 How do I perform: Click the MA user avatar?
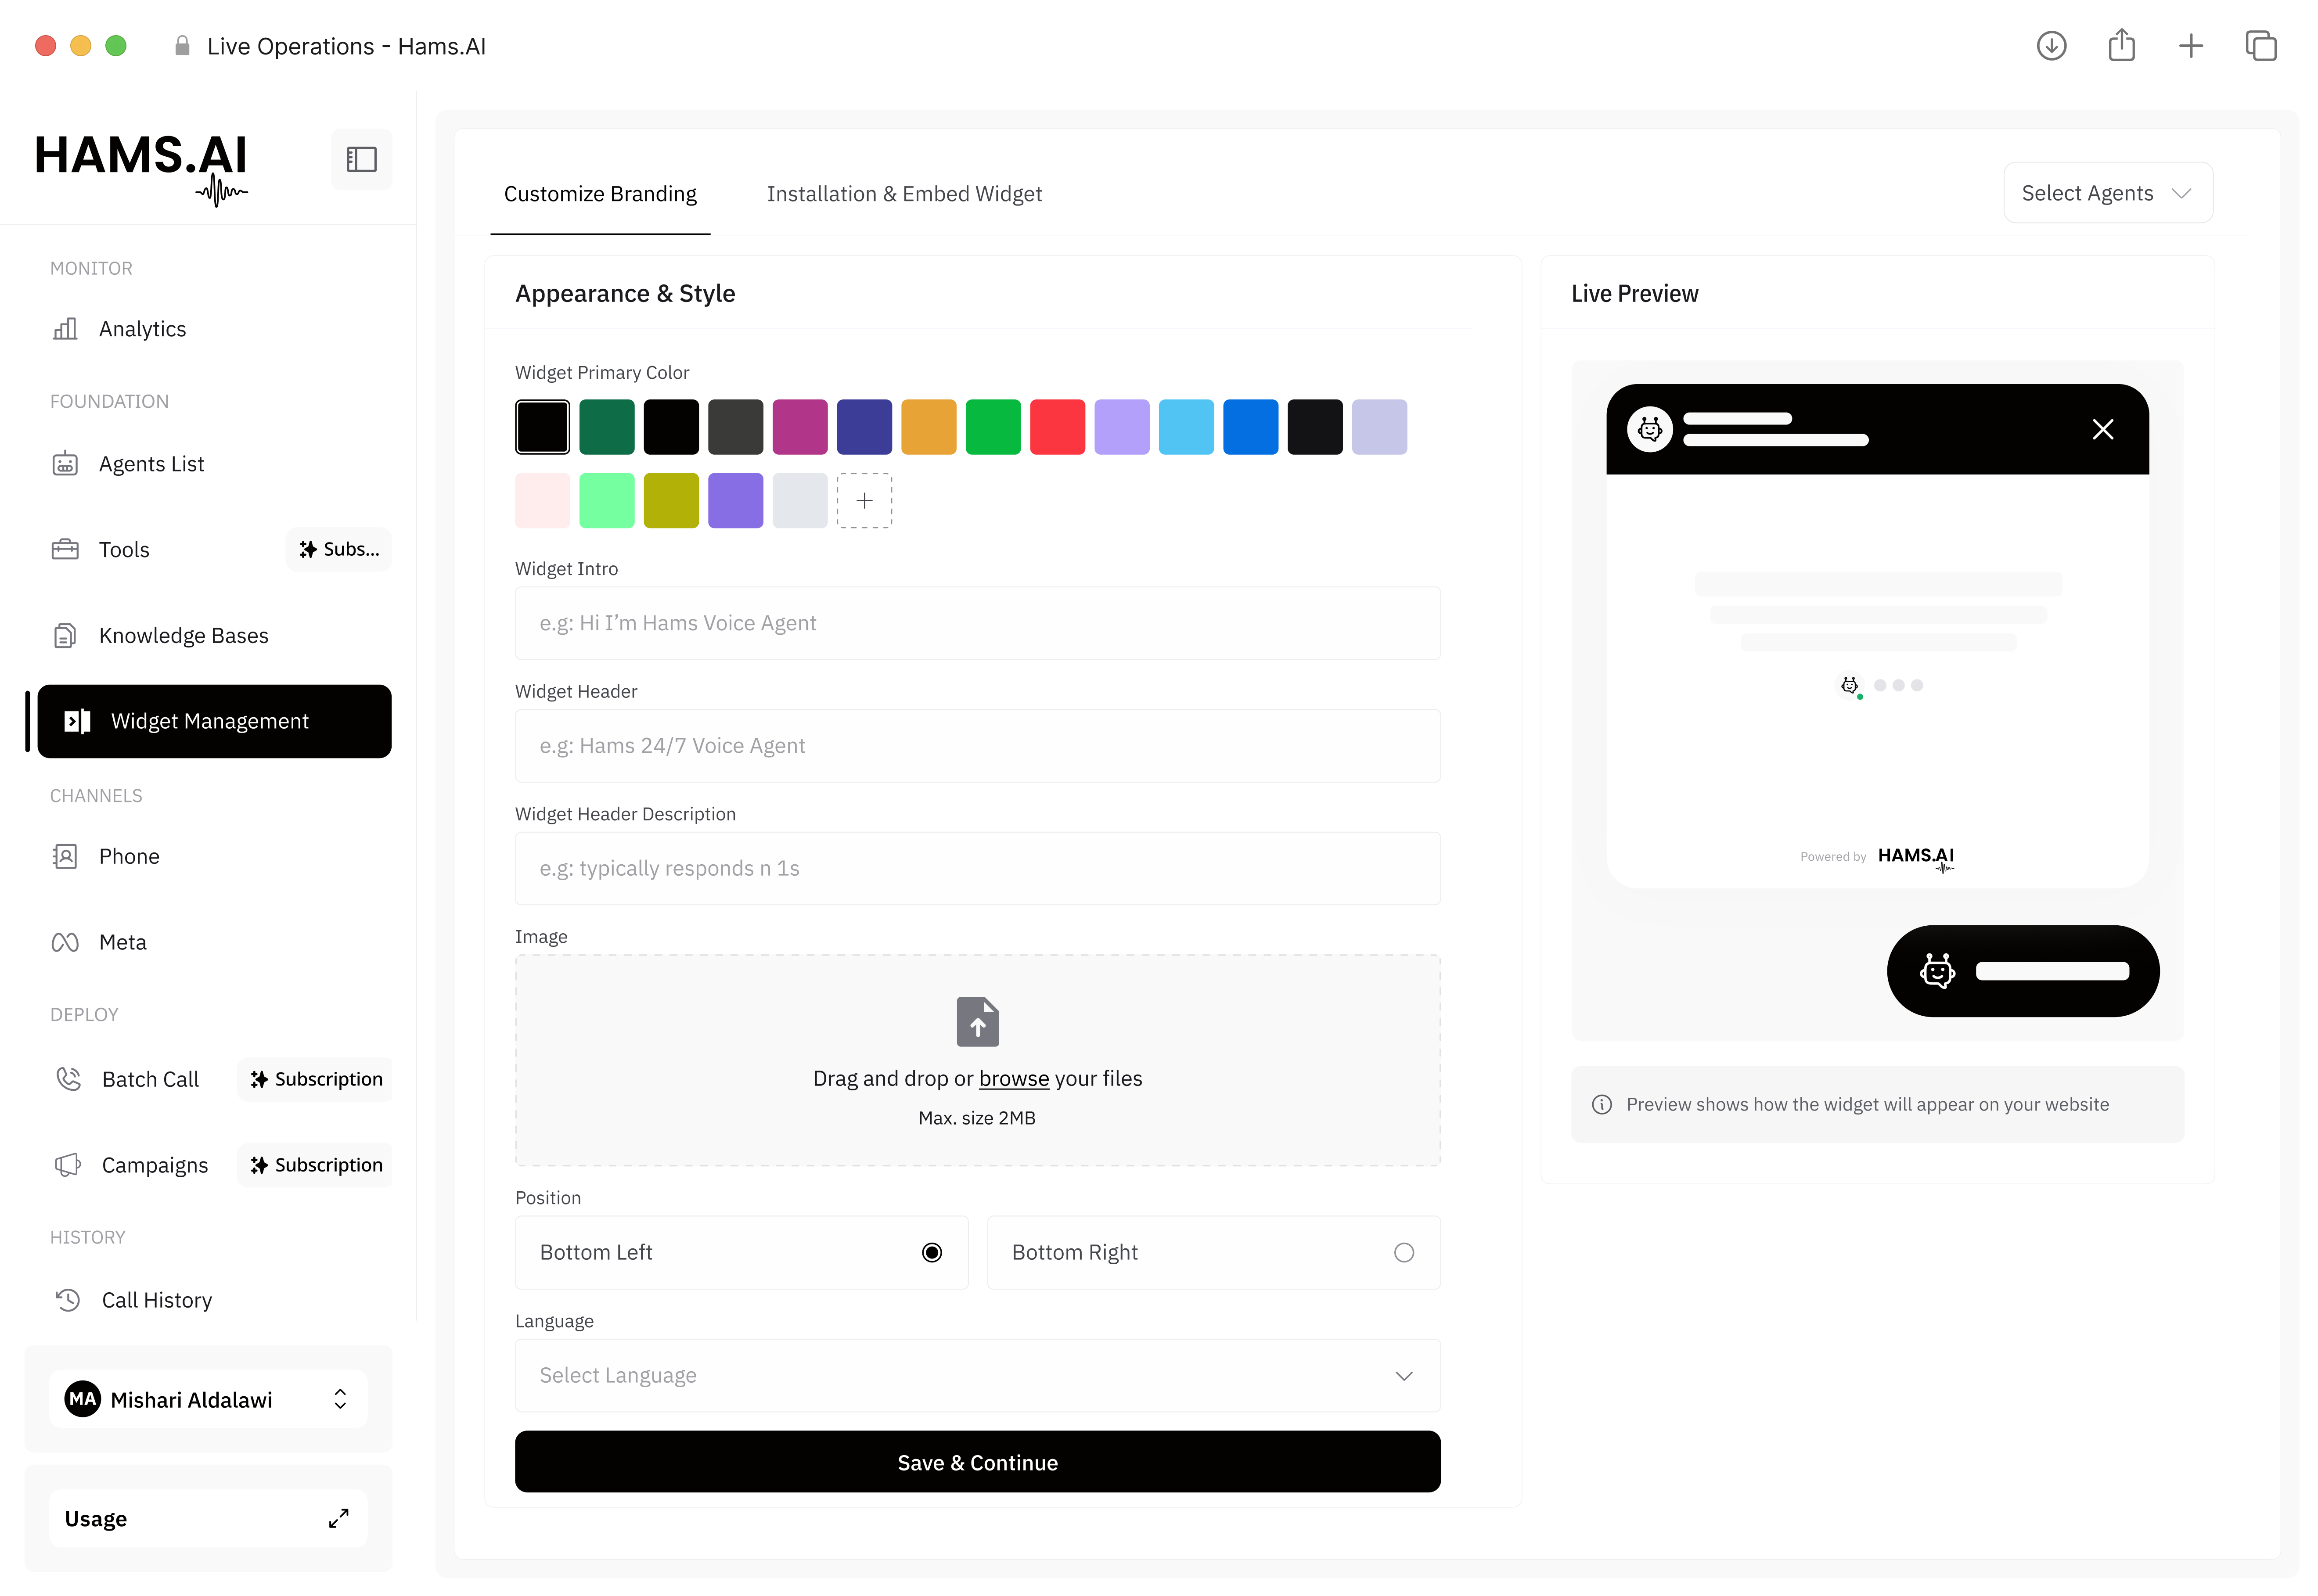(x=83, y=1399)
